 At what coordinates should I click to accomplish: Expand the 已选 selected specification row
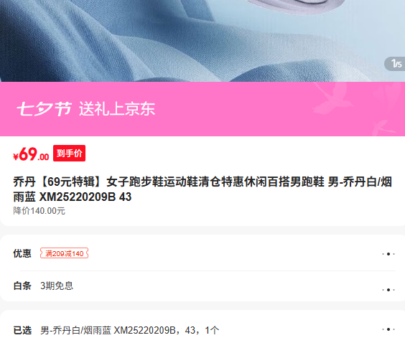point(202,330)
